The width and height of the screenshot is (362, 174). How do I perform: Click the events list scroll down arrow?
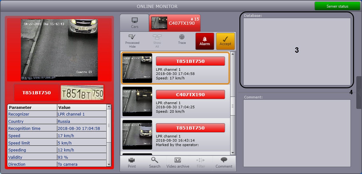point(232,153)
